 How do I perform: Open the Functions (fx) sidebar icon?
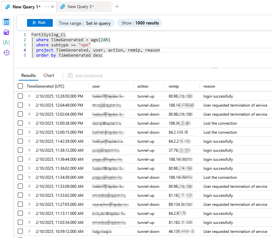[x=6, y=43]
